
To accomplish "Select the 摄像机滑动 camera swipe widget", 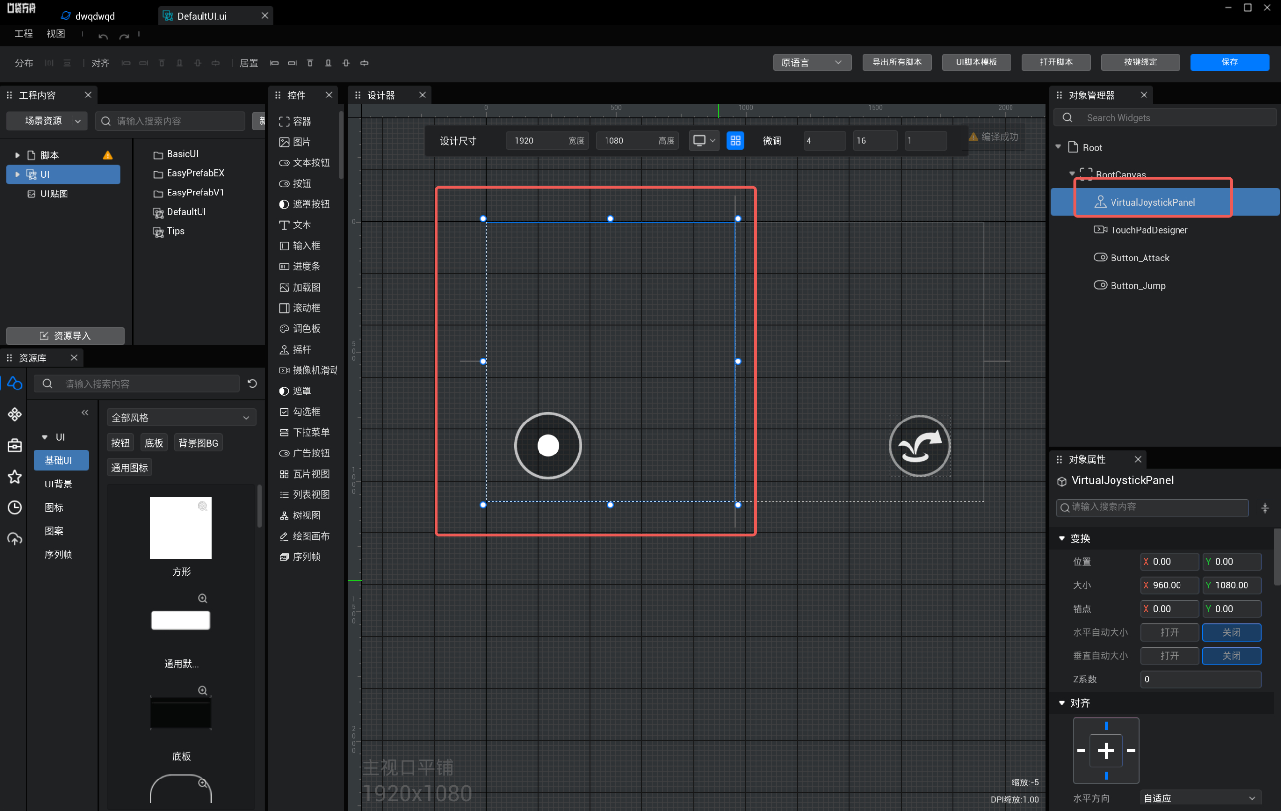I will (308, 370).
